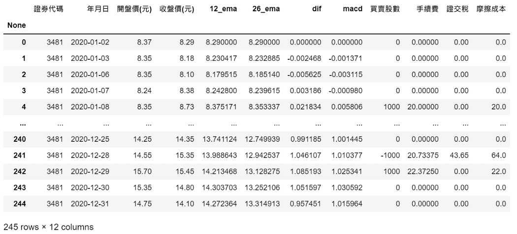This screenshot has height=234, width=517.
Task: Select the 開盤價(元) column header
Action: tap(134, 9)
